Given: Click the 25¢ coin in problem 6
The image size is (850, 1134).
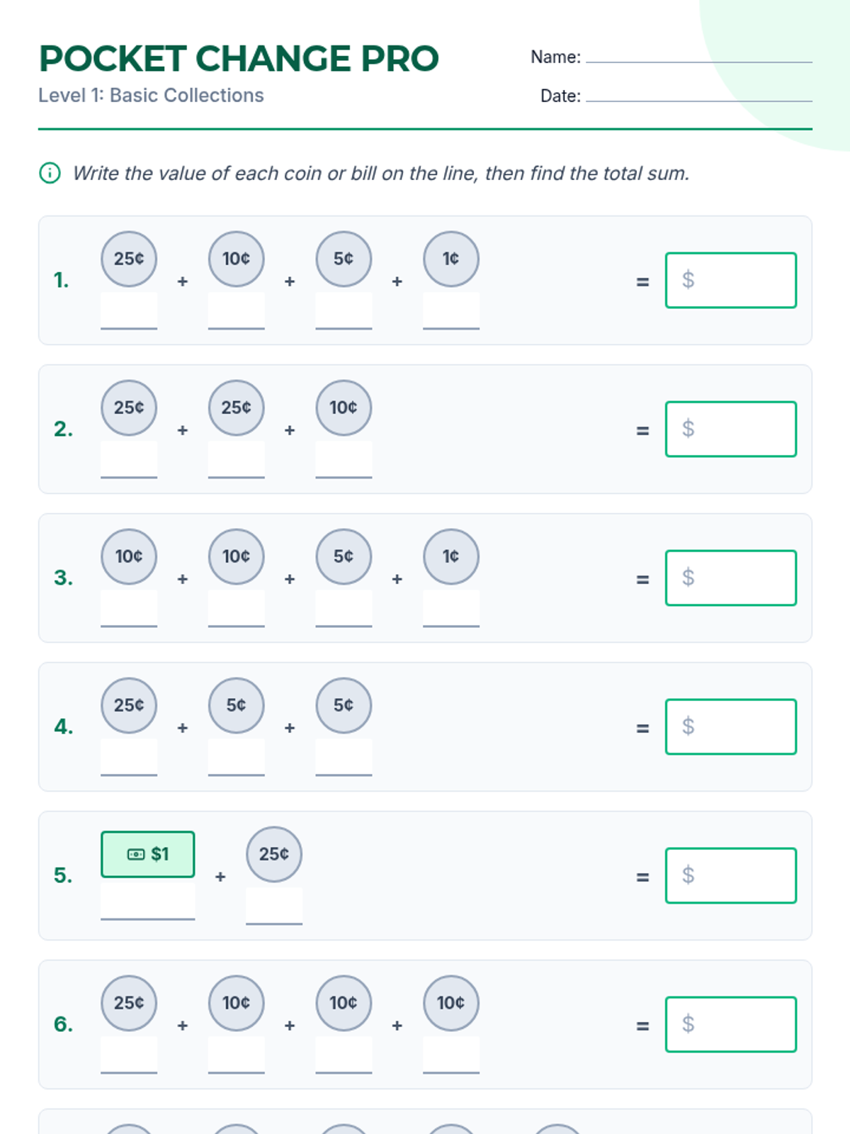Looking at the screenshot, I should coord(129,1003).
